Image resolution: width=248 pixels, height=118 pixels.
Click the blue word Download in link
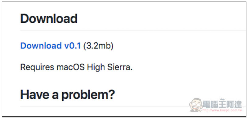(41, 46)
